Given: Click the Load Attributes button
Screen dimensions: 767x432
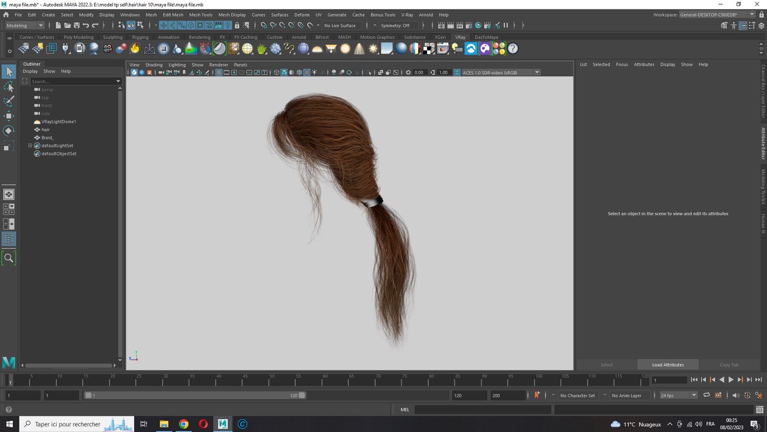Looking at the screenshot, I should [668, 365].
